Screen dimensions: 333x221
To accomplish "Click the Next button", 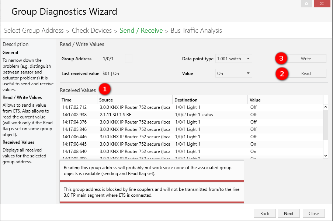I will tap(289, 213).
